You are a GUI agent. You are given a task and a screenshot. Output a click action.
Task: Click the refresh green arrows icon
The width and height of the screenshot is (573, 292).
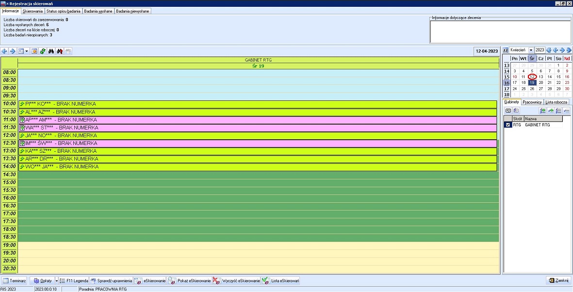[43, 51]
